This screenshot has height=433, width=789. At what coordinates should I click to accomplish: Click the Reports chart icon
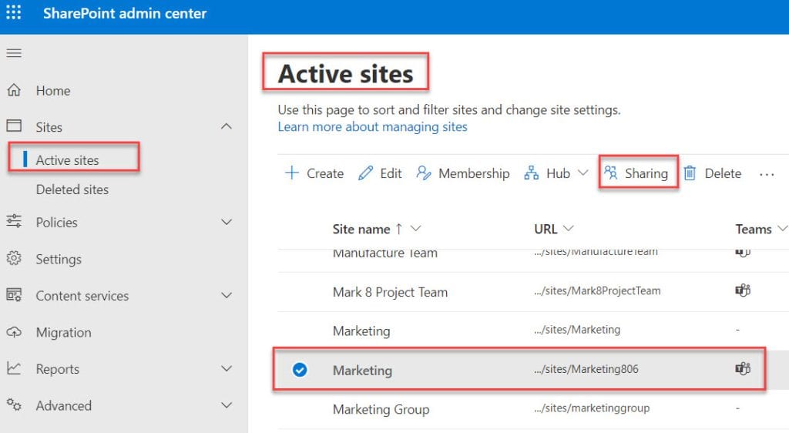(14, 368)
